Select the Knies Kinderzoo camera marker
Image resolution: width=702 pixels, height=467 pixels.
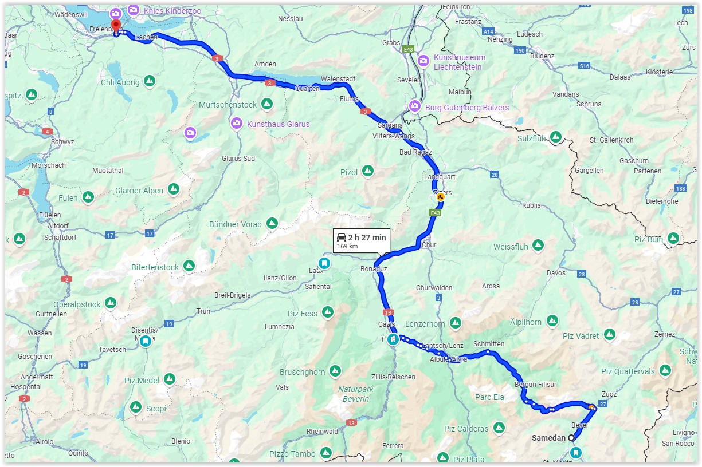[134, 10]
